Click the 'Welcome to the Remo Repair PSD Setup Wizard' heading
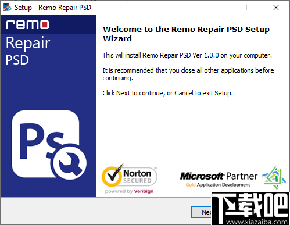Image resolution: width=290 pixels, height=225 pixels. click(x=186, y=34)
